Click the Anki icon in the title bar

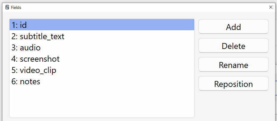click(x=7, y=7)
